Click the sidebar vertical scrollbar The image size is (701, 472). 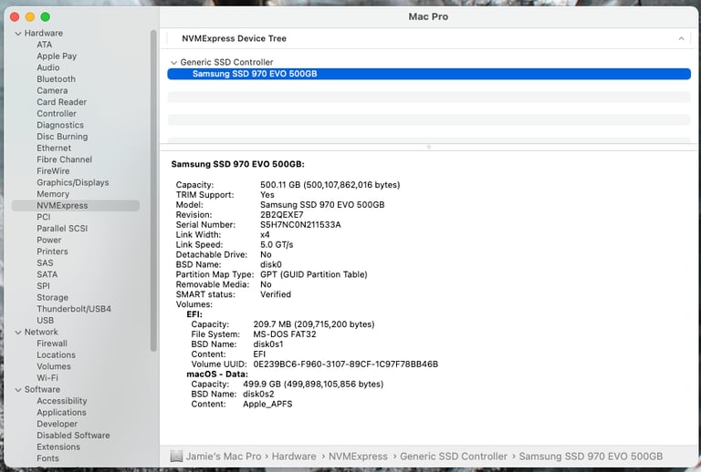click(x=153, y=190)
